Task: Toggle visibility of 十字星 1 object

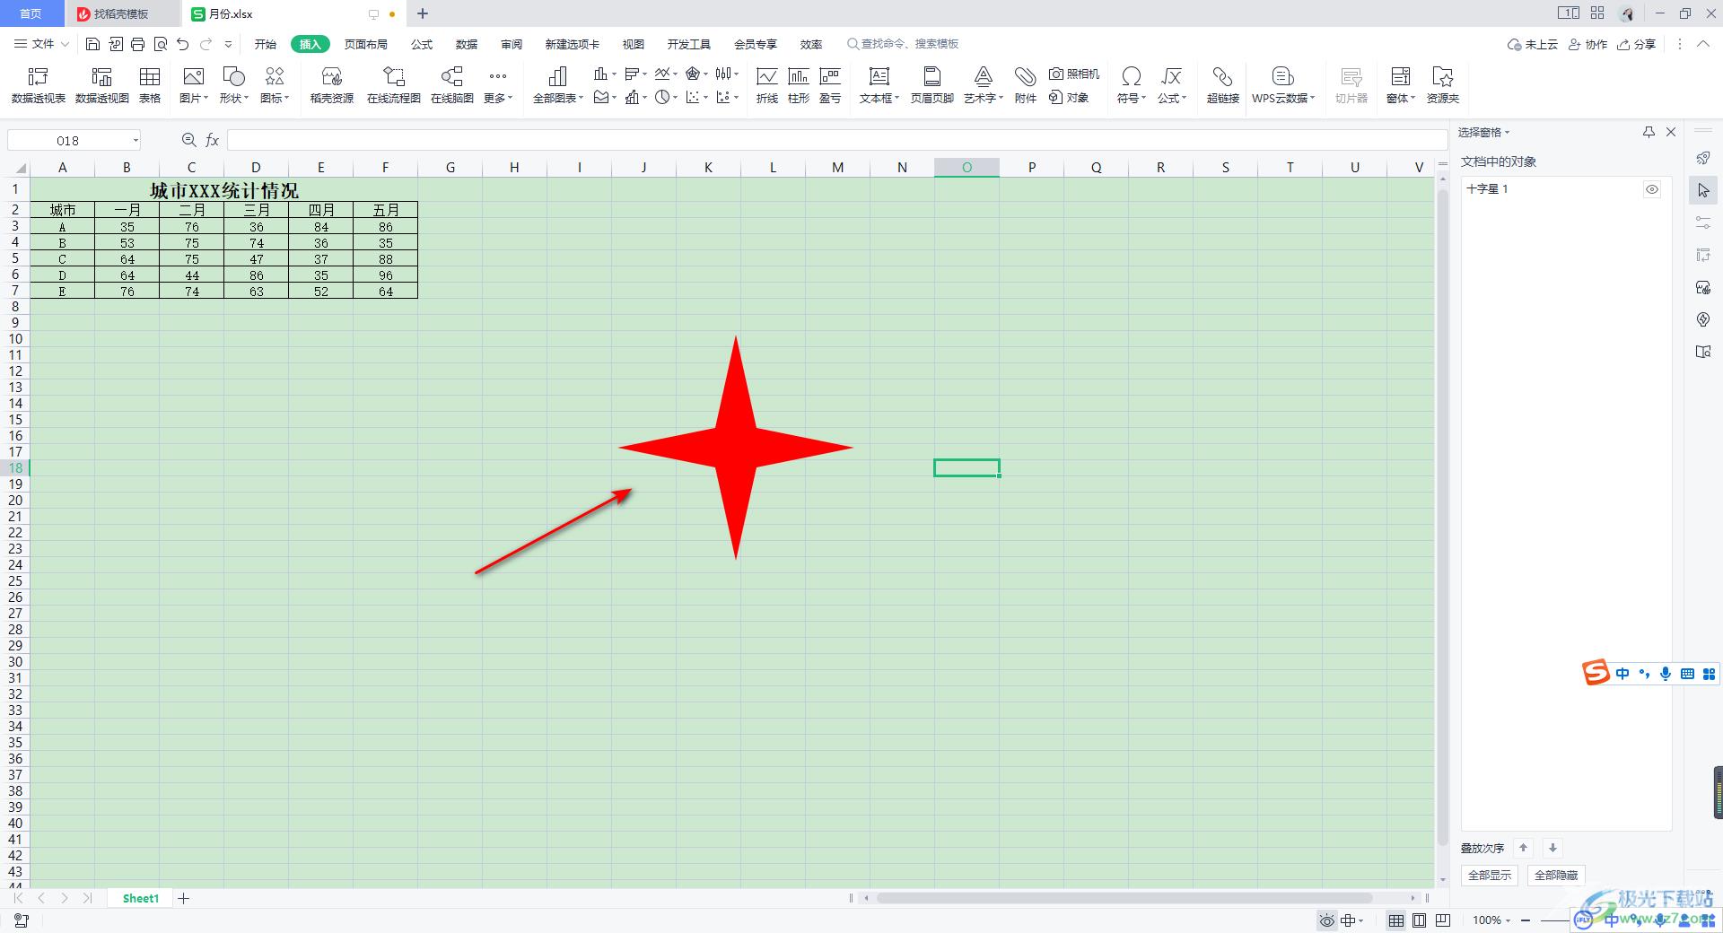Action: tap(1652, 189)
